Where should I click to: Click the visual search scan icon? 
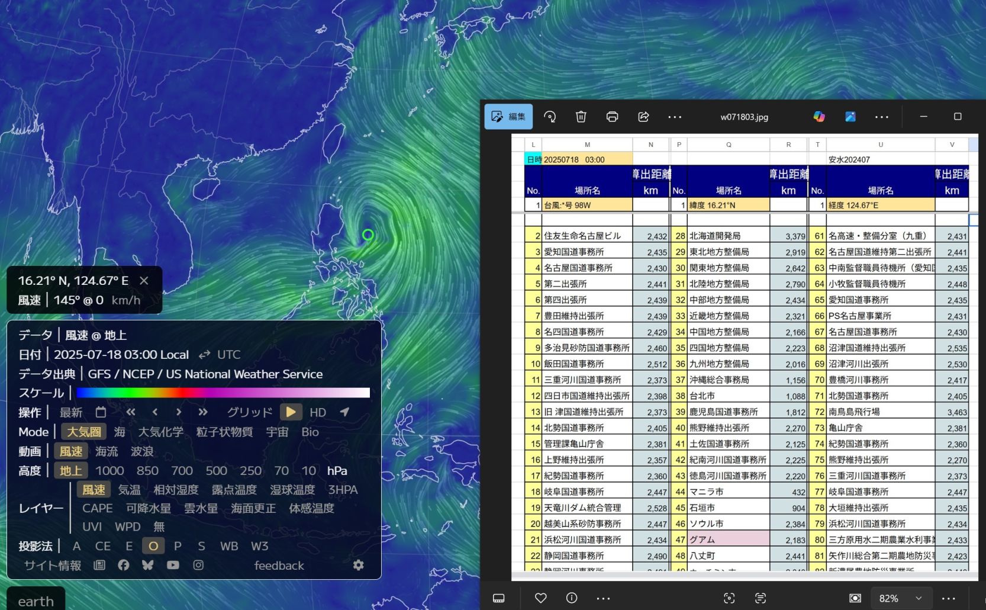tap(729, 598)
